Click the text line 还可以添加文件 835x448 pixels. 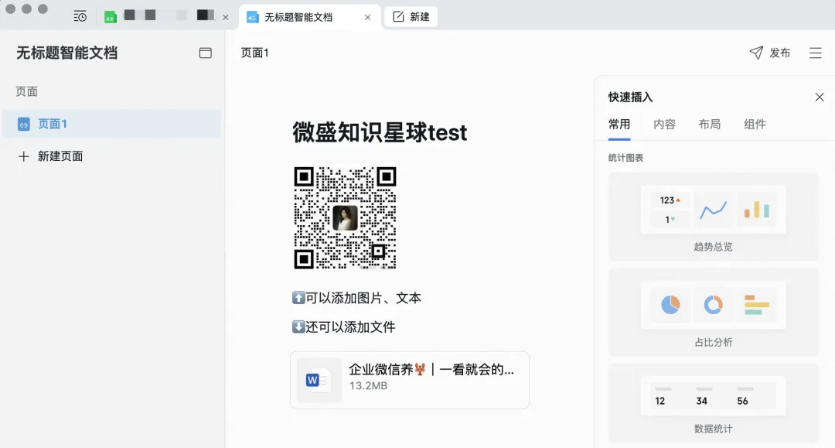click(x=344, y=327)
